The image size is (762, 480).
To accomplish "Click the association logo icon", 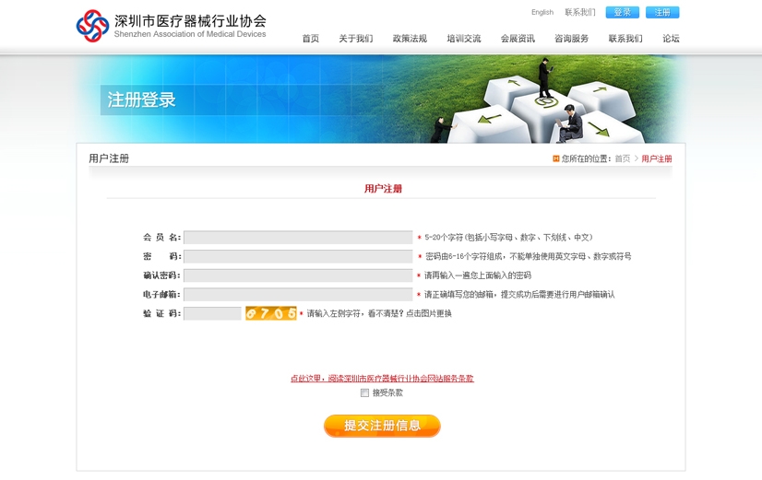I will coord(92,26).
